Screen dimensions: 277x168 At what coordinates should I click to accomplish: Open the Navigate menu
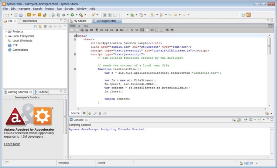(24, 9)
